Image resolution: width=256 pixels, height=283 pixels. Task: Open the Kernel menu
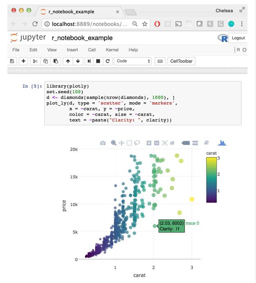(x=112, y=50)
